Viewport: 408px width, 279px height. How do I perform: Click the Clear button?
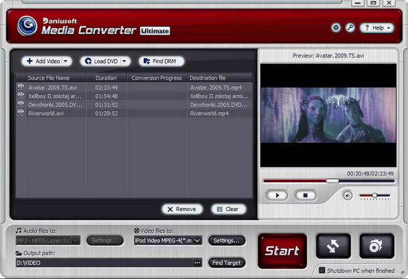point(228,209)
